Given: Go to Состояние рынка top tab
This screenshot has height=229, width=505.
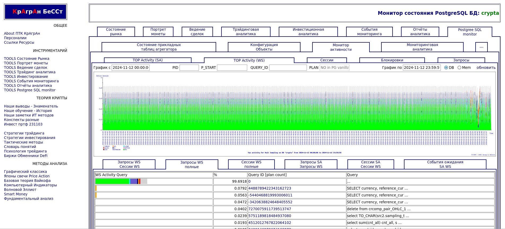Looking at the screenshot, I should [116, 32].
